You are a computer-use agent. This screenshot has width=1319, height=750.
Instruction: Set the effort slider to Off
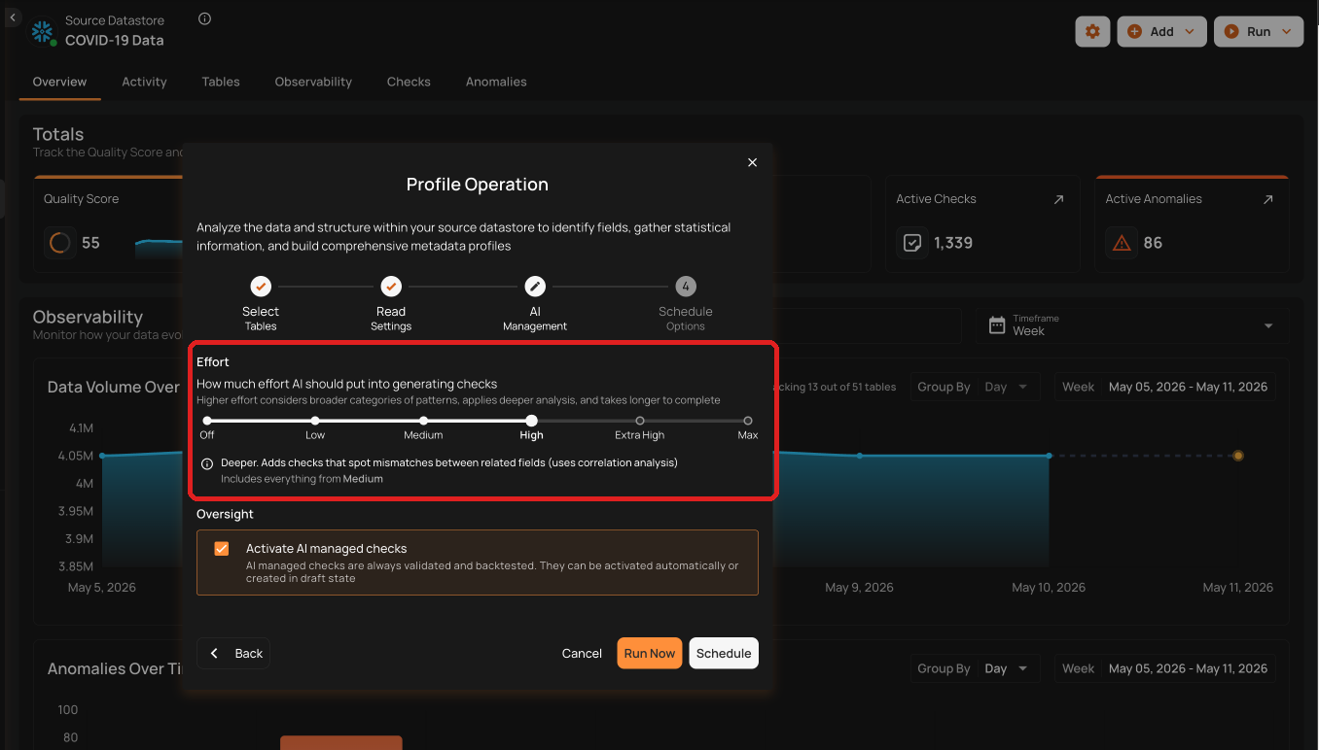(x=207, y=421)
